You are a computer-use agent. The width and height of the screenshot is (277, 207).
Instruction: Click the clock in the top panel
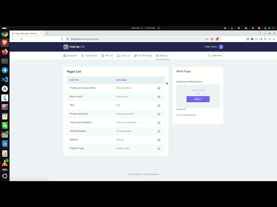click(x=143, y=28)
